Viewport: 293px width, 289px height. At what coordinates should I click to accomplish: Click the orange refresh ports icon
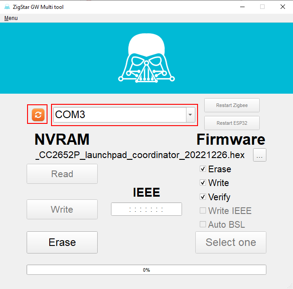point(38,115)
